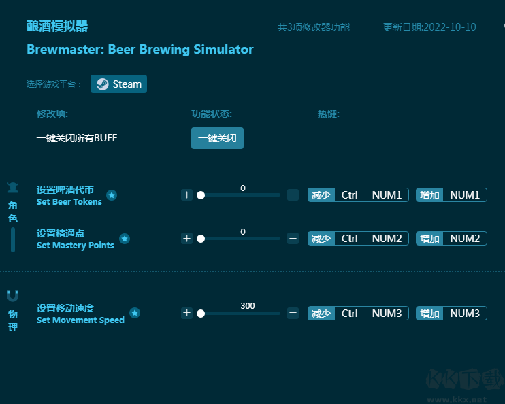
Task: Select the character category icon in sidebar
Action: click(13, 188)
